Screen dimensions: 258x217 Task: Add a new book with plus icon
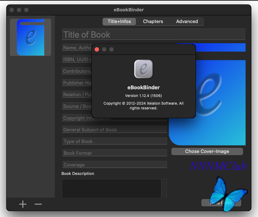coord(23,204)
